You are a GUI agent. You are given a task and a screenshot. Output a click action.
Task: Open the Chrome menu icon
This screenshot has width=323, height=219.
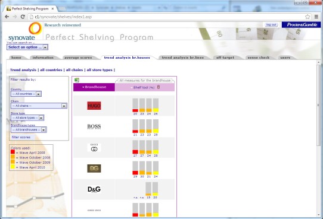coord(316,17)
